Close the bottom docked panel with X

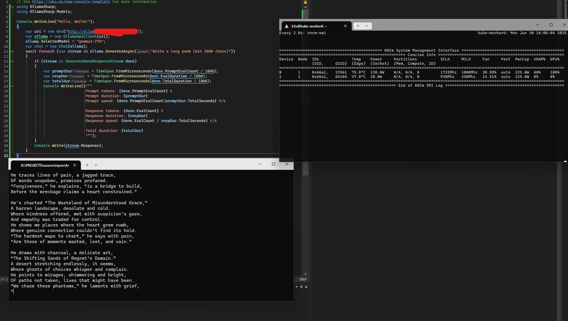point(306,287)
